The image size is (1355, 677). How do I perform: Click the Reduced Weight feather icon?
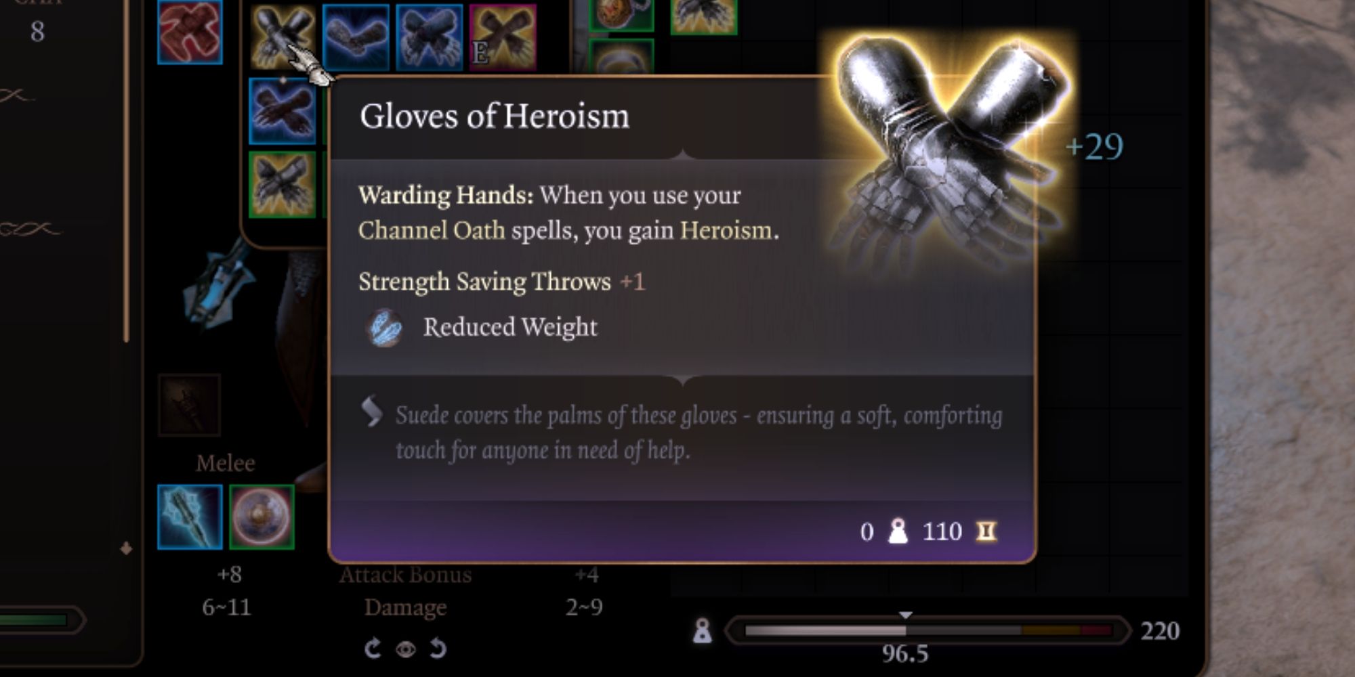(384, 328)
